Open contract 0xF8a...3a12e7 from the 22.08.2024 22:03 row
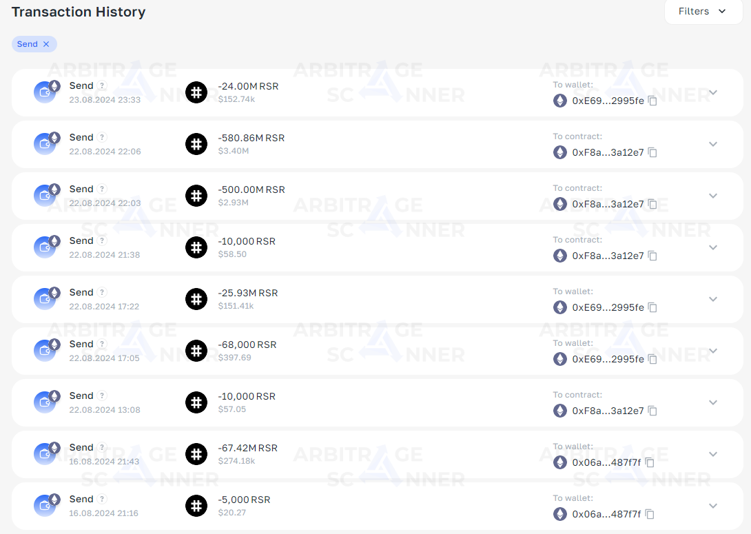The height and width of the screenshot is (534, 751). (x=608, y=205)
